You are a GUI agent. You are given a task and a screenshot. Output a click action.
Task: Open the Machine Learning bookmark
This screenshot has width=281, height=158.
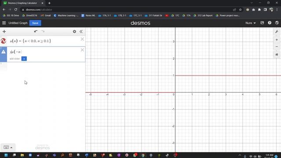(x=66, y=16)
